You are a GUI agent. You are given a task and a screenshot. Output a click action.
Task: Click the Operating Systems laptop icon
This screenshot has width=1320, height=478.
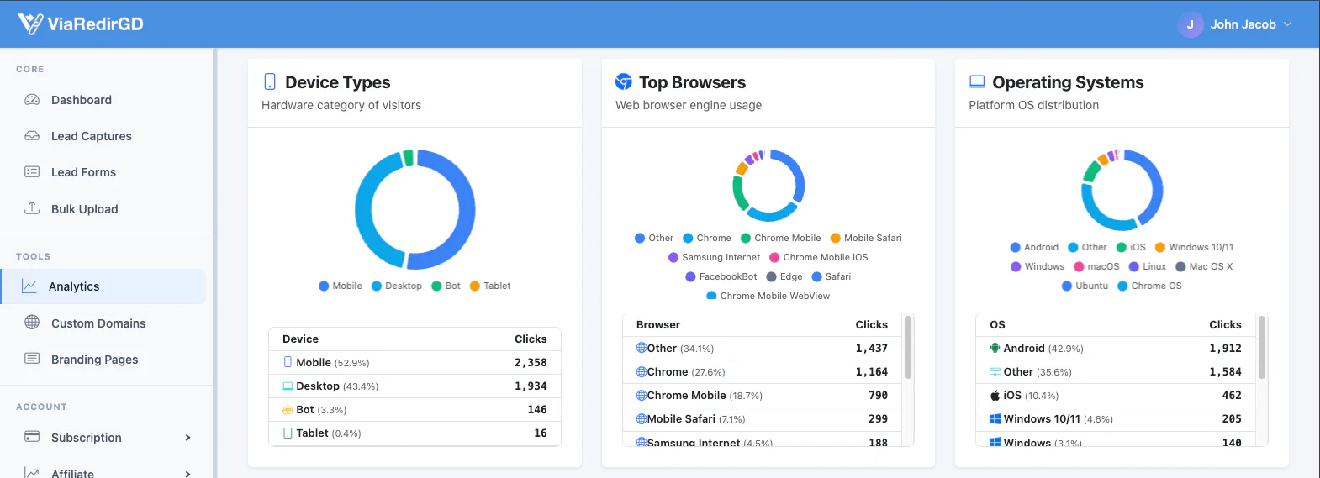[x=977, y=81]
